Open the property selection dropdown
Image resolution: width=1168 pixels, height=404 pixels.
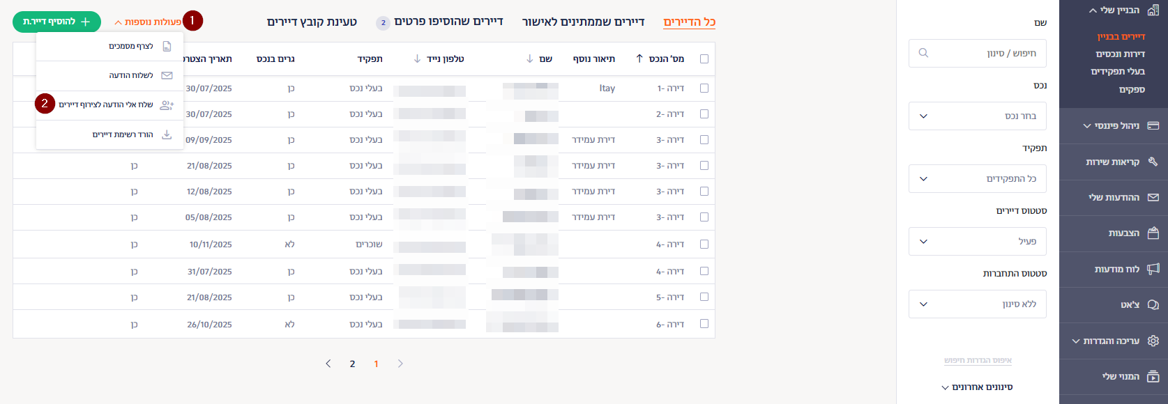[977, 116]
